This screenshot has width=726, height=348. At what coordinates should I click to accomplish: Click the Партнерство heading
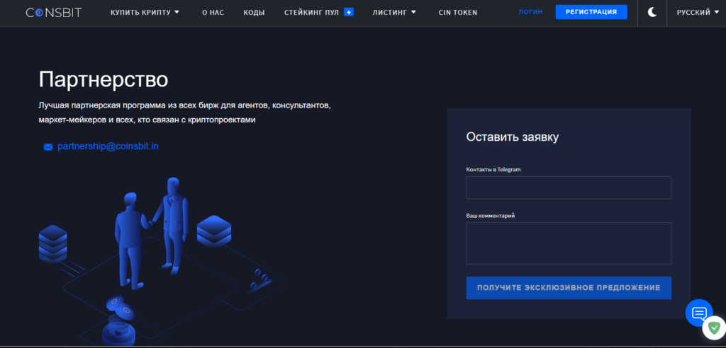pos(104,80)
